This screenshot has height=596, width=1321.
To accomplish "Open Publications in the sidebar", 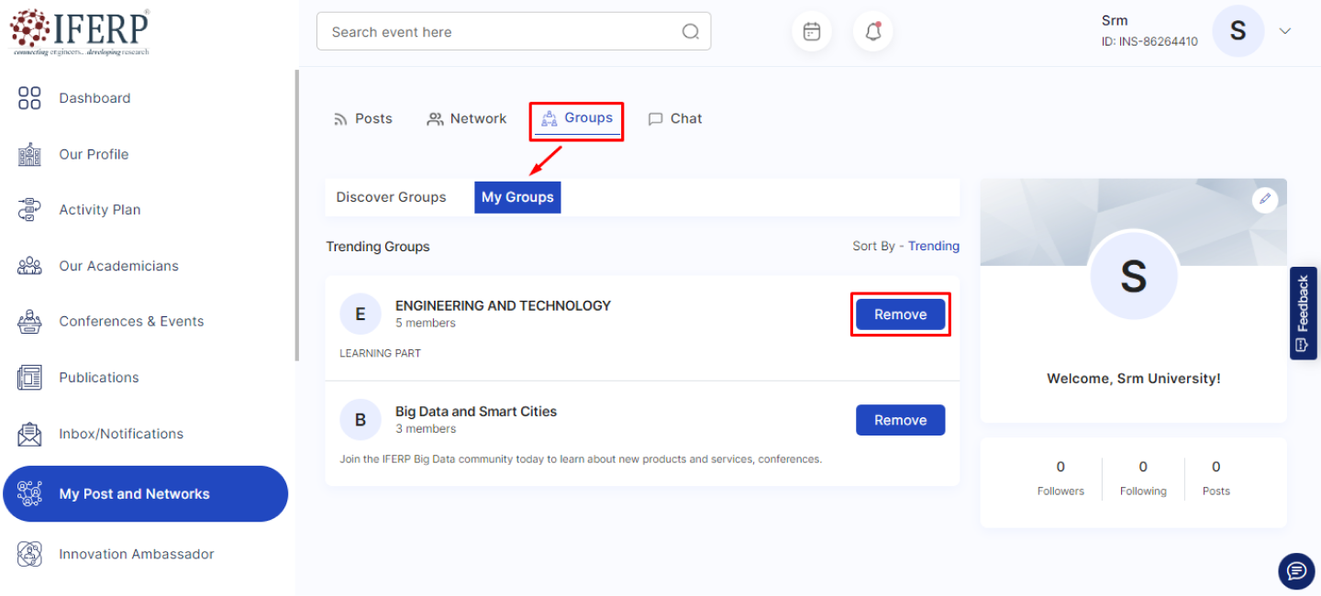I will [98, 378].
